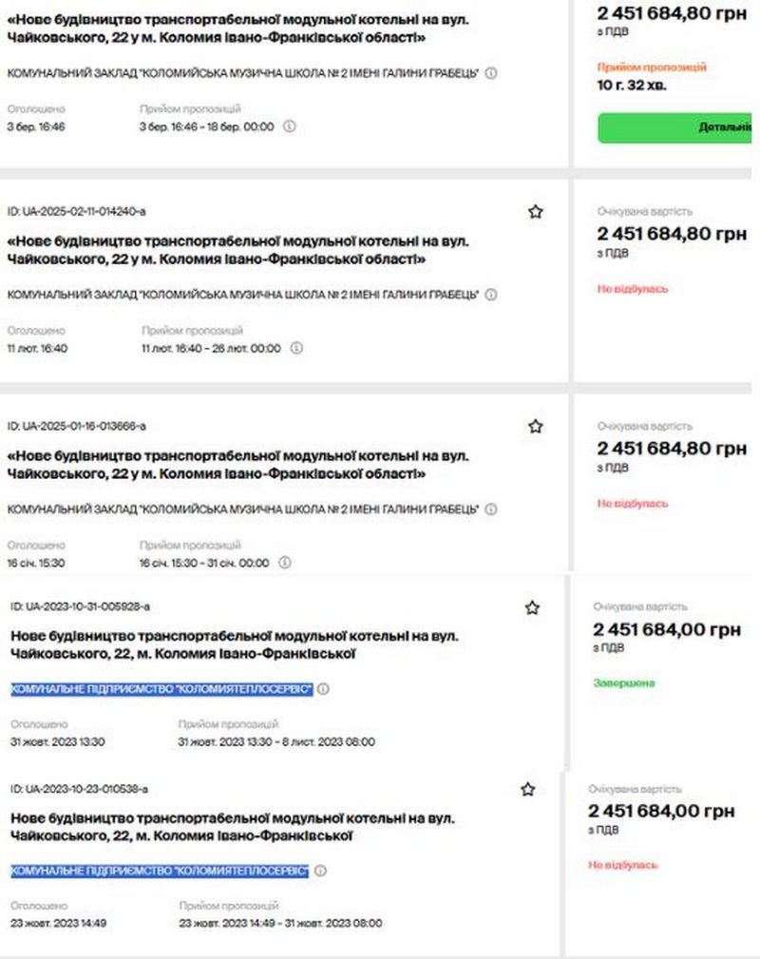Screen dimensions: 760x959
Task: Show Коломиятеплосервіс info icon in tender UA-2023-10-23-010538-a
Action: (320, 871)
